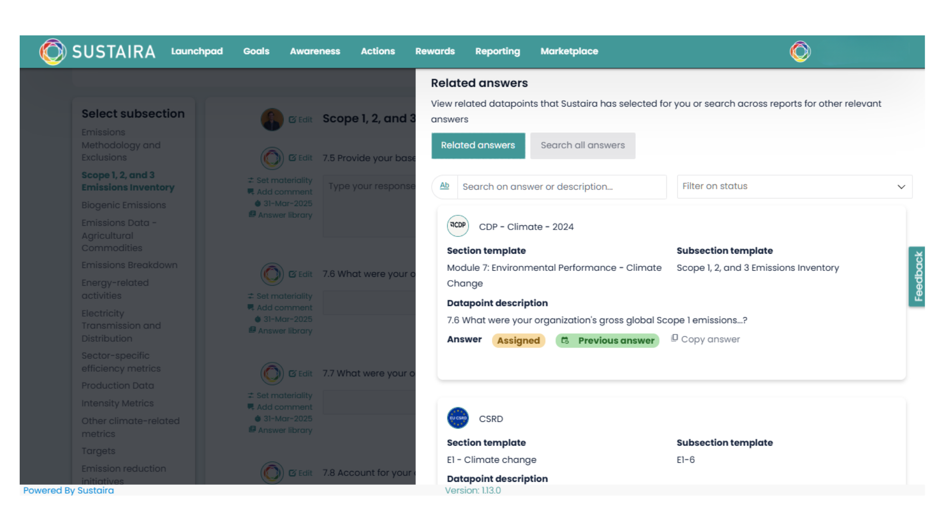Open the Add comment icon under question 7.6
The width and height of the screenshot is (945, 531).
click(252, 307)
